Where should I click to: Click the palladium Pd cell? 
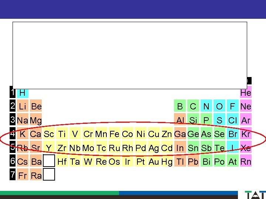click(x=141, y=147)
